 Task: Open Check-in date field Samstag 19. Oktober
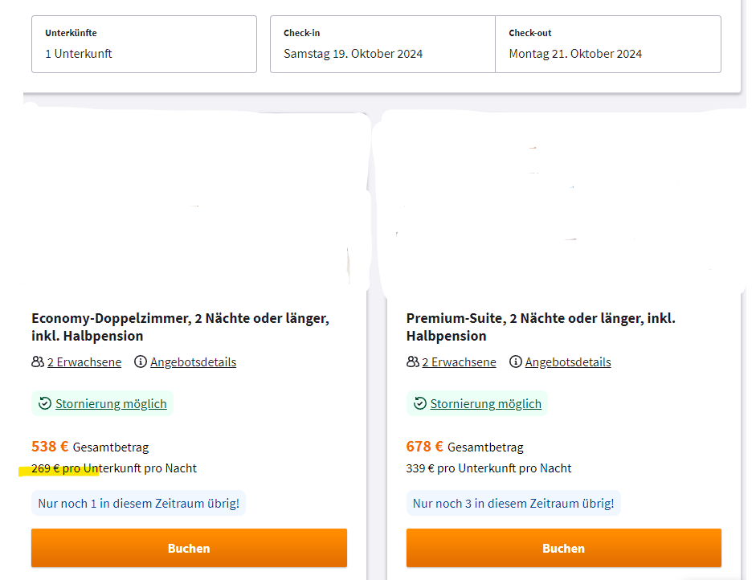[x=383, y=44]
